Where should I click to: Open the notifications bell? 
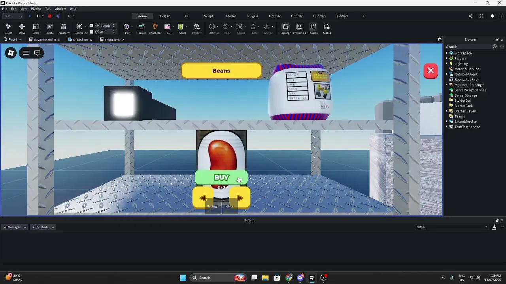point(492,16)
